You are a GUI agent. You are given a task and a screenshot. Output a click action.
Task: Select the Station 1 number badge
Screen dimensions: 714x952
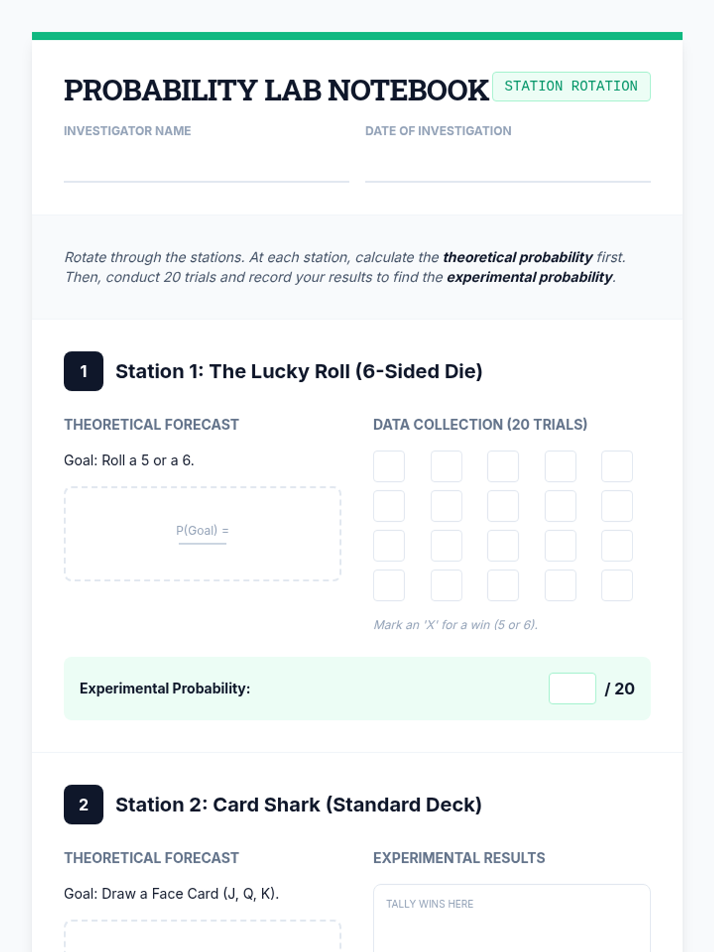[83, 371]
